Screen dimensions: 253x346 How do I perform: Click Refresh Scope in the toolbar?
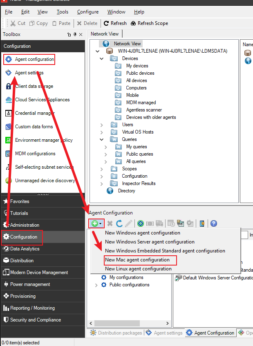149,23
